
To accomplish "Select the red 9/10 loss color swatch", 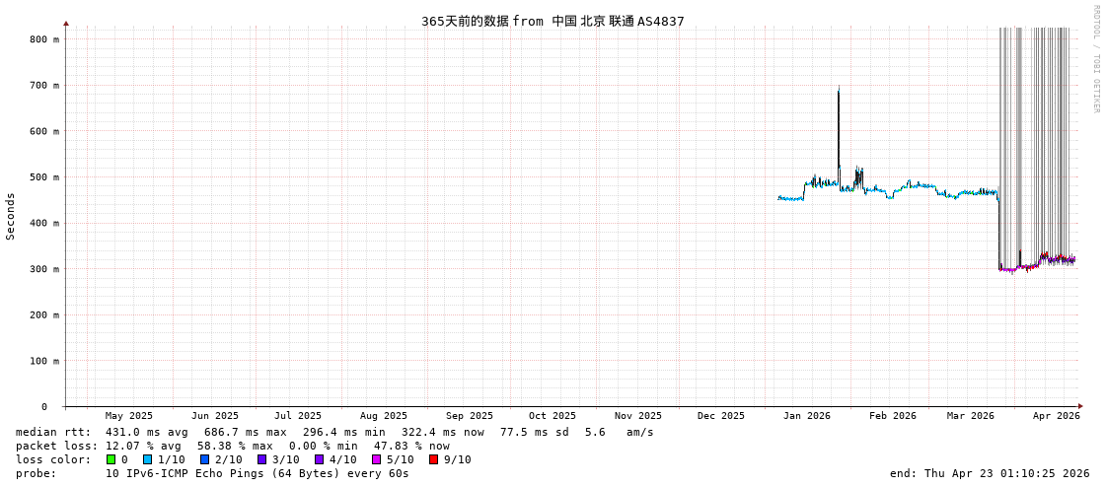I will point(433,459).
